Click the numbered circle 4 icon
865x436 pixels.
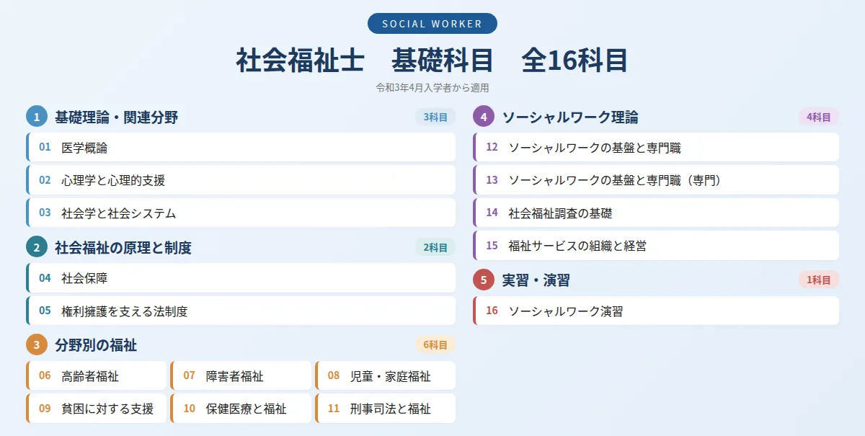pyautogui.click(x=484, y=117)
